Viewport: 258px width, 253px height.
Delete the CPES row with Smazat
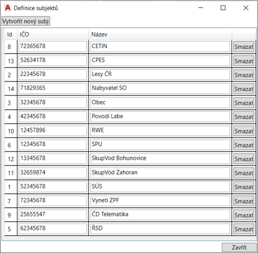tap(244, 61)
